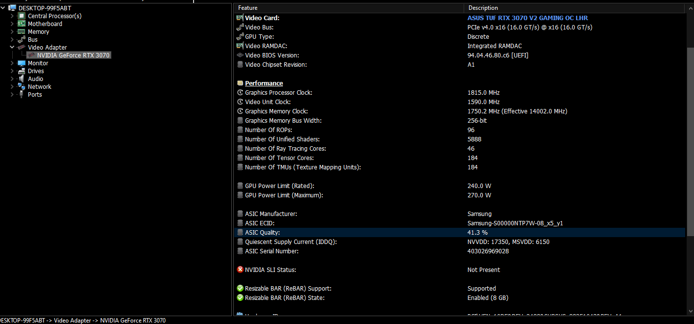Click the Audio speaker icon
694x324 pixels.
22,79
